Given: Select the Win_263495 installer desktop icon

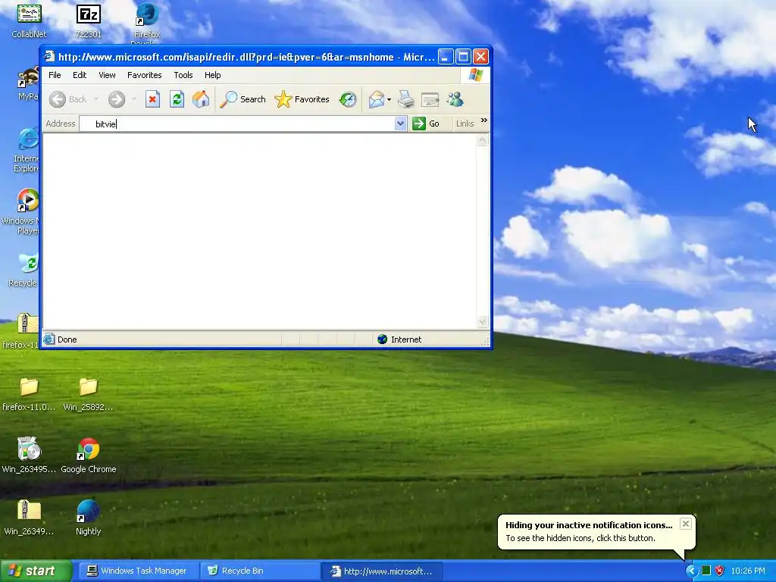Looking at the screenshot, I should (x=30, y=455).
